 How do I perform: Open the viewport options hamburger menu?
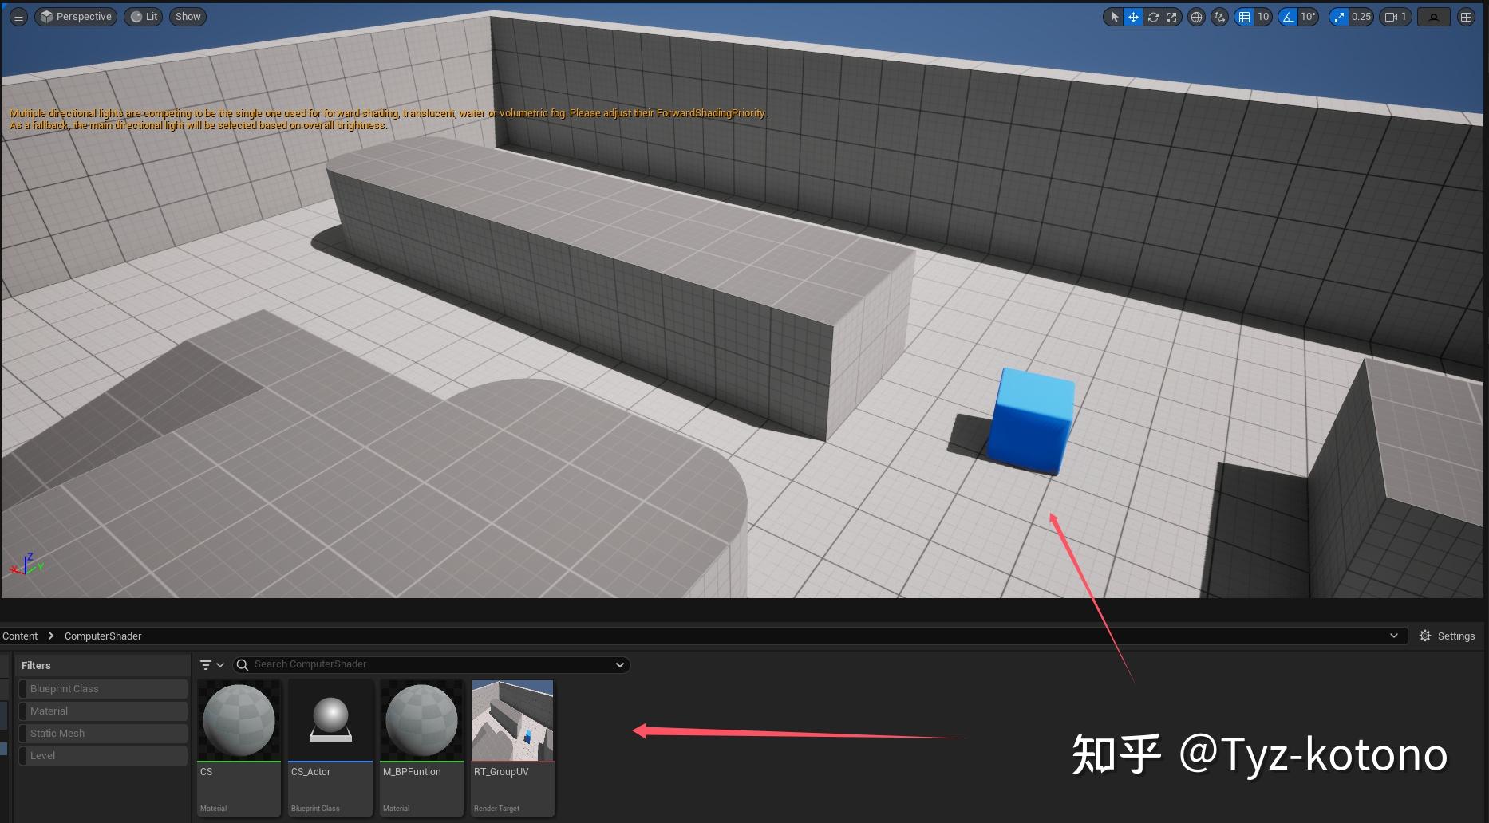[18, 16]
